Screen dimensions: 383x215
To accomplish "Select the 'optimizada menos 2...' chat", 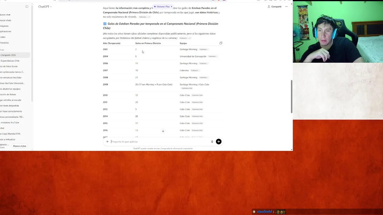I will coord(15,72).
